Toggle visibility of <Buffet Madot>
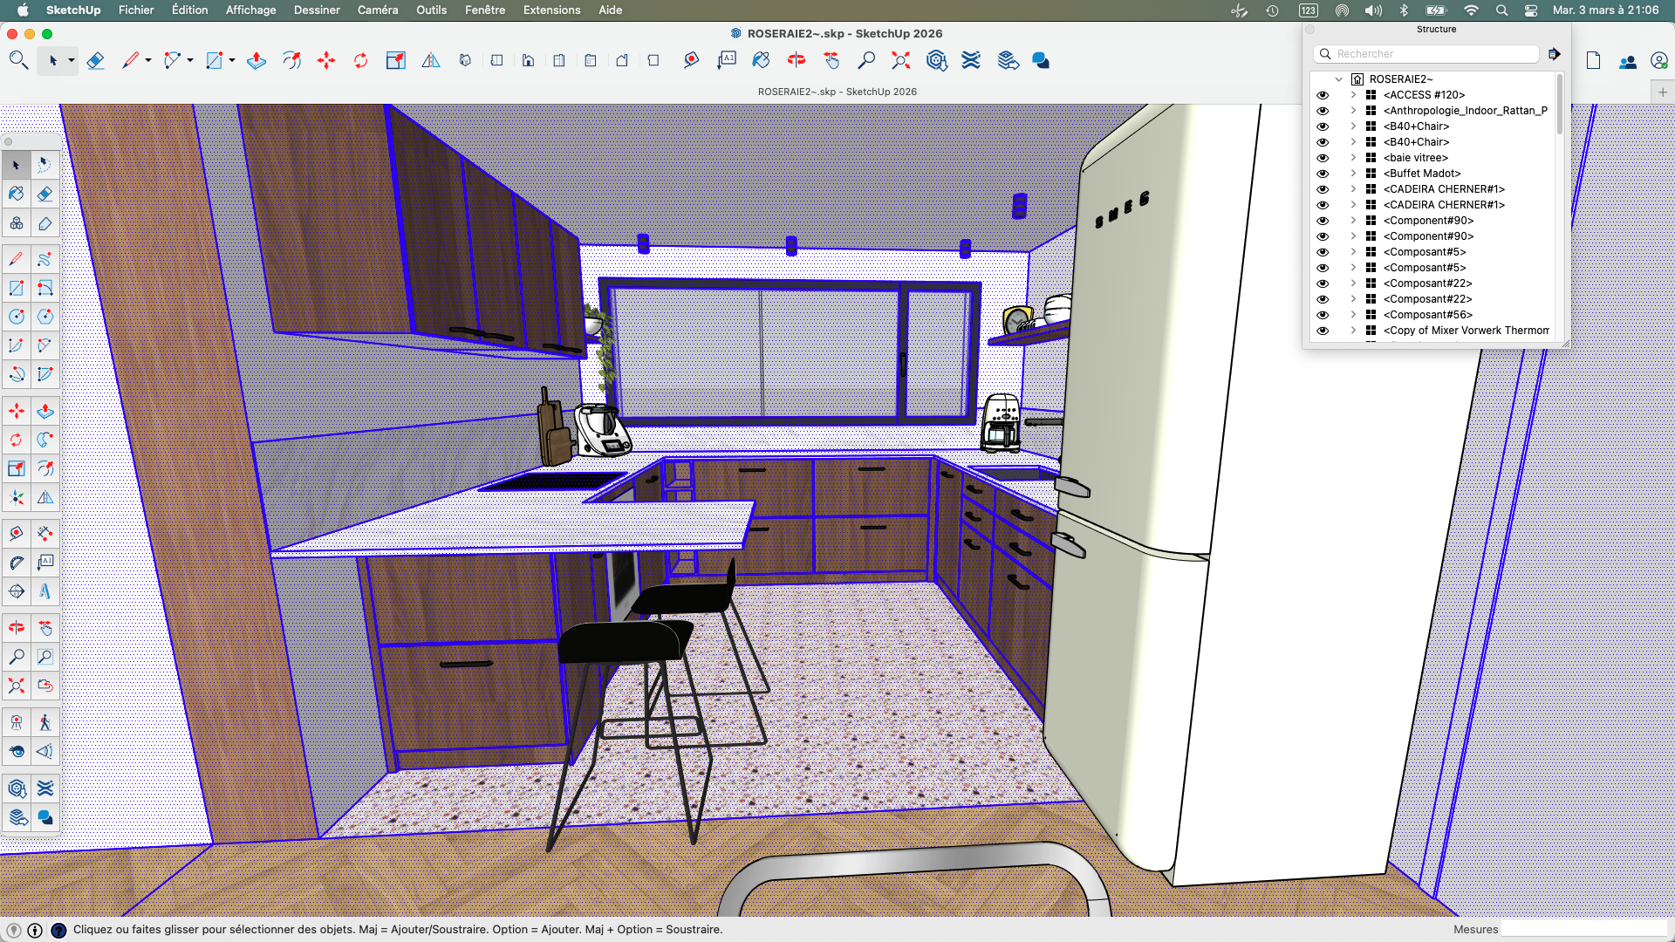The height and width of the screenshot is (942, 1675). click(x=1323, y=174)
